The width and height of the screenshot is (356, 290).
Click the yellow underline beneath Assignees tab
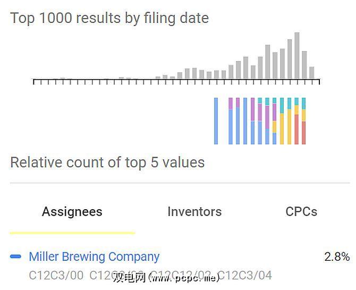click(x=72, y=233)
